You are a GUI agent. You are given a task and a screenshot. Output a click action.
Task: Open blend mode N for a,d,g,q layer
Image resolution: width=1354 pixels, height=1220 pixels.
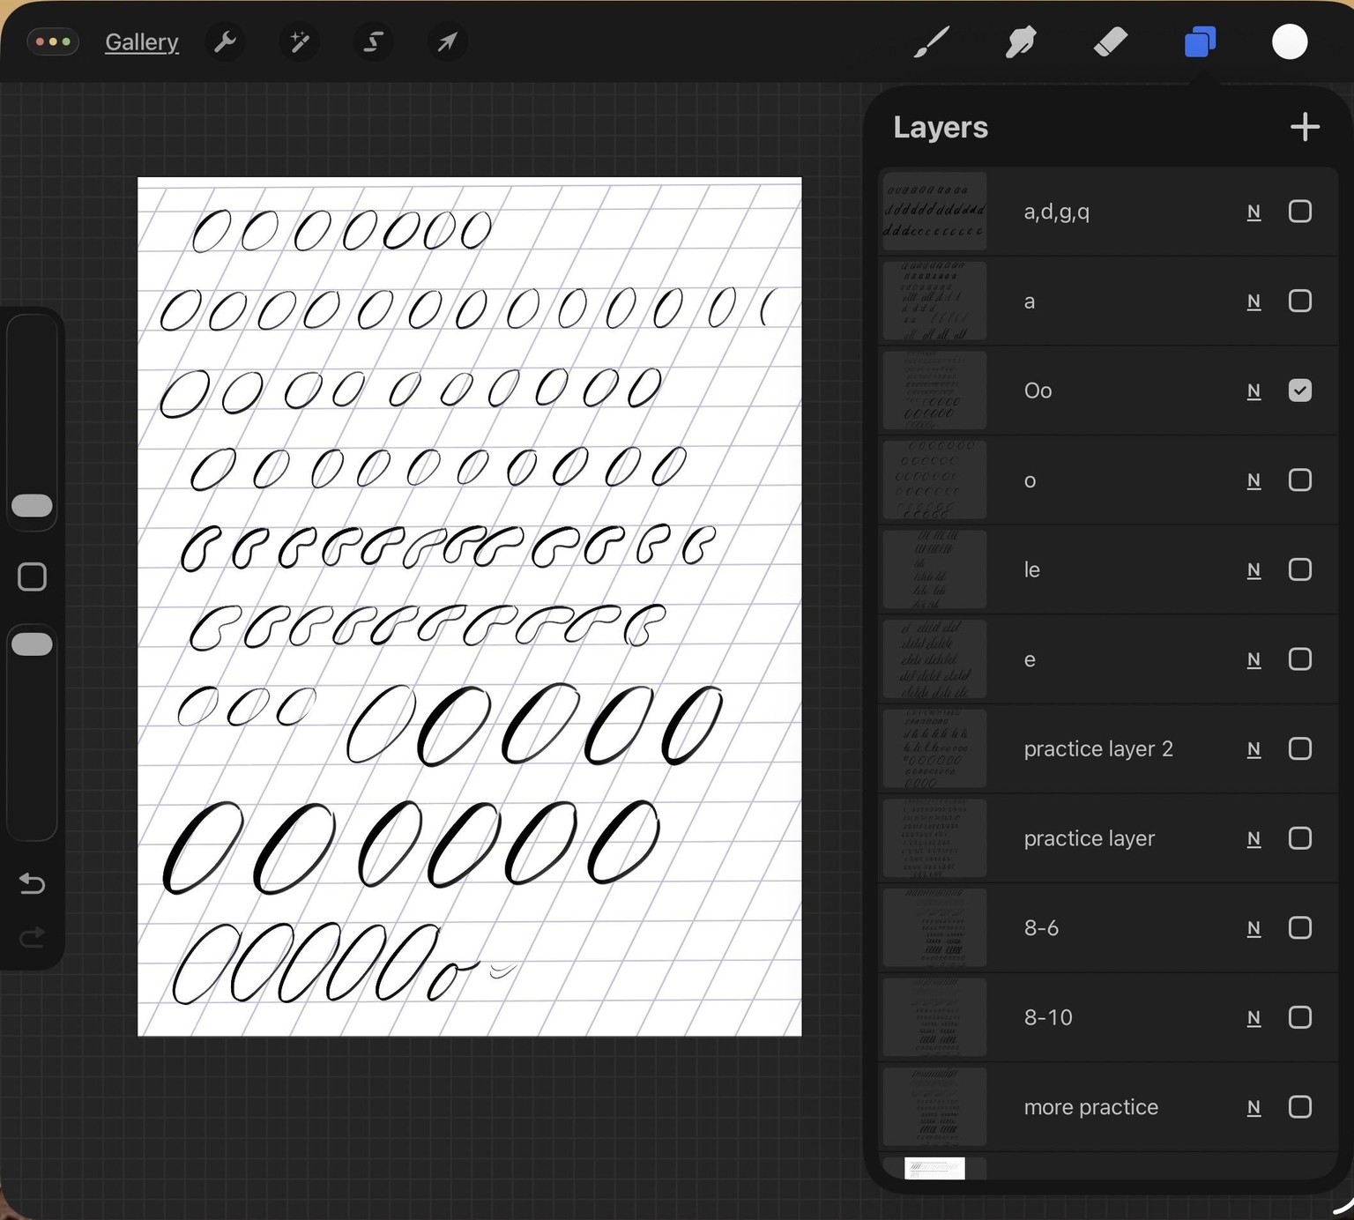[1254, 212]
